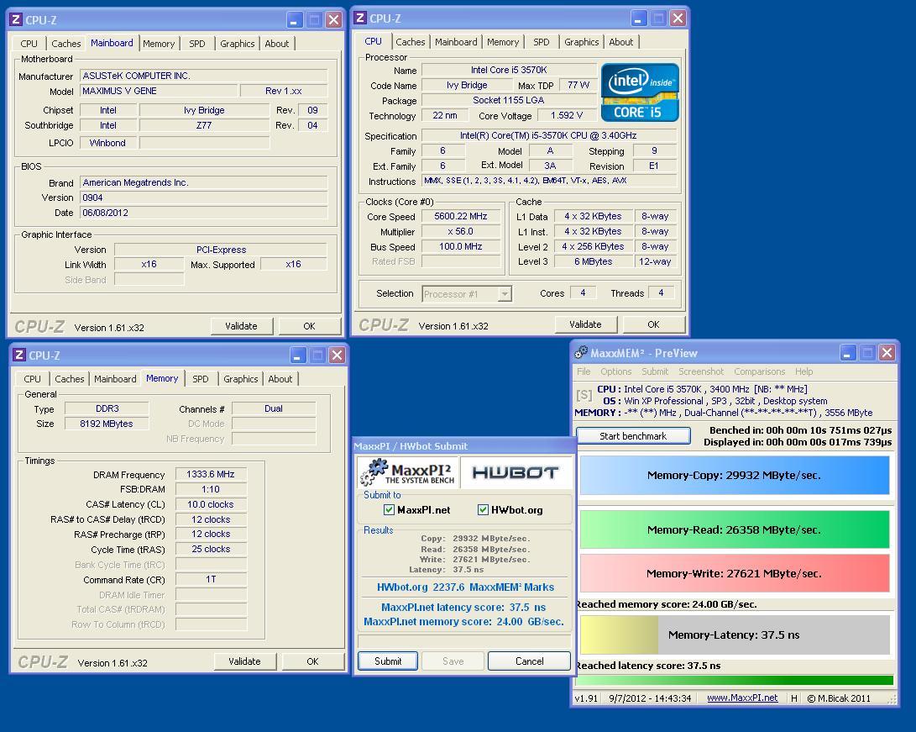Uncheck the MaxxPI.net submit checkbox
This screenshot has width=916, height=732.
(x=389, y=510)
